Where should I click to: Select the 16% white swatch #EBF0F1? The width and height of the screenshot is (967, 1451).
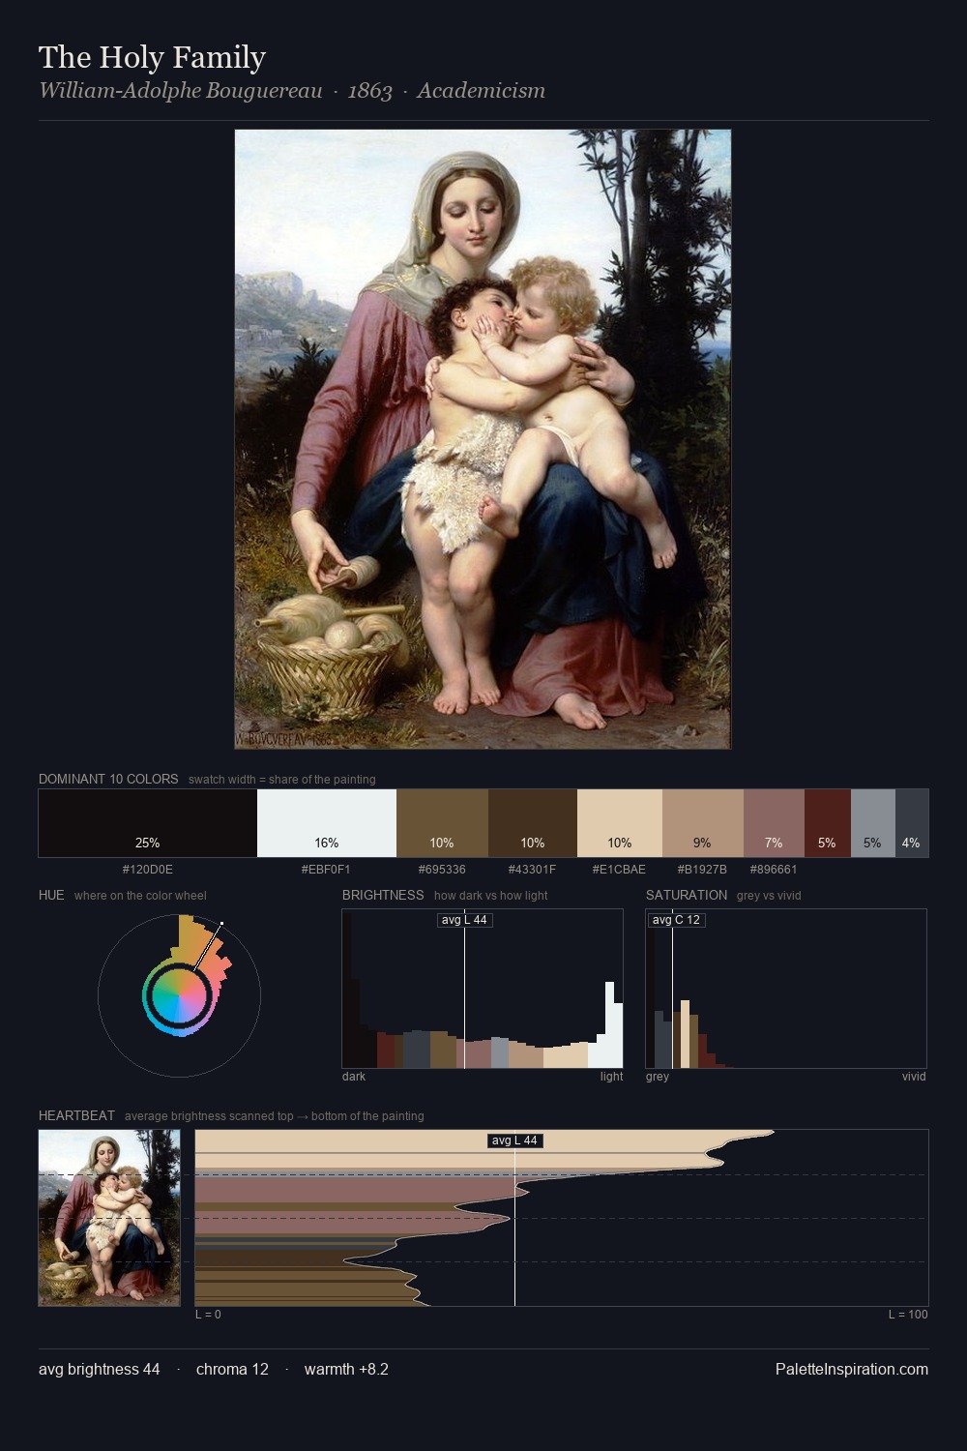pyautogui.click(x=327, y=823)
